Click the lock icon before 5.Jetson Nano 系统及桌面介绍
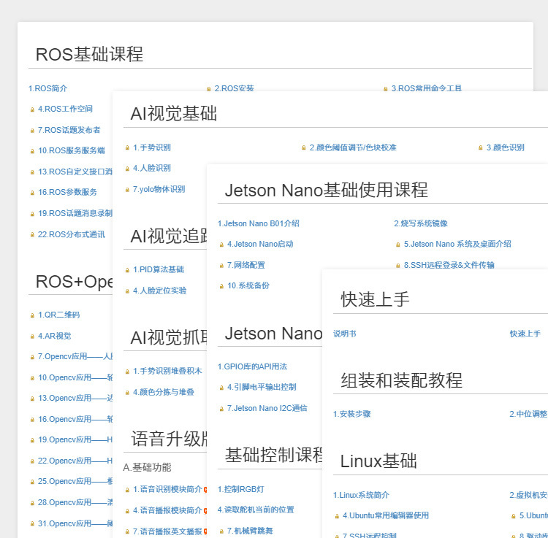The height and width of the screenshot is (538, 548). point(397,245)
